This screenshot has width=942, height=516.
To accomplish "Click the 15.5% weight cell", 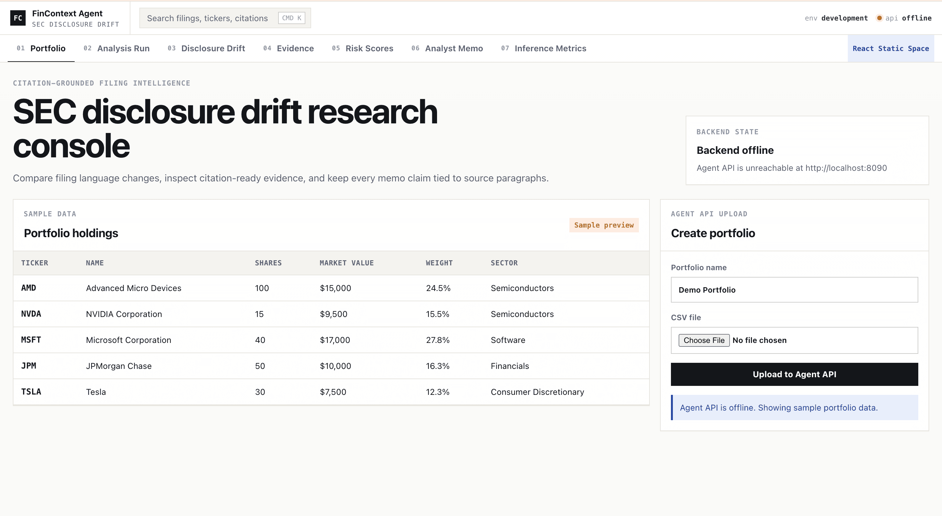I will [437, 314].
